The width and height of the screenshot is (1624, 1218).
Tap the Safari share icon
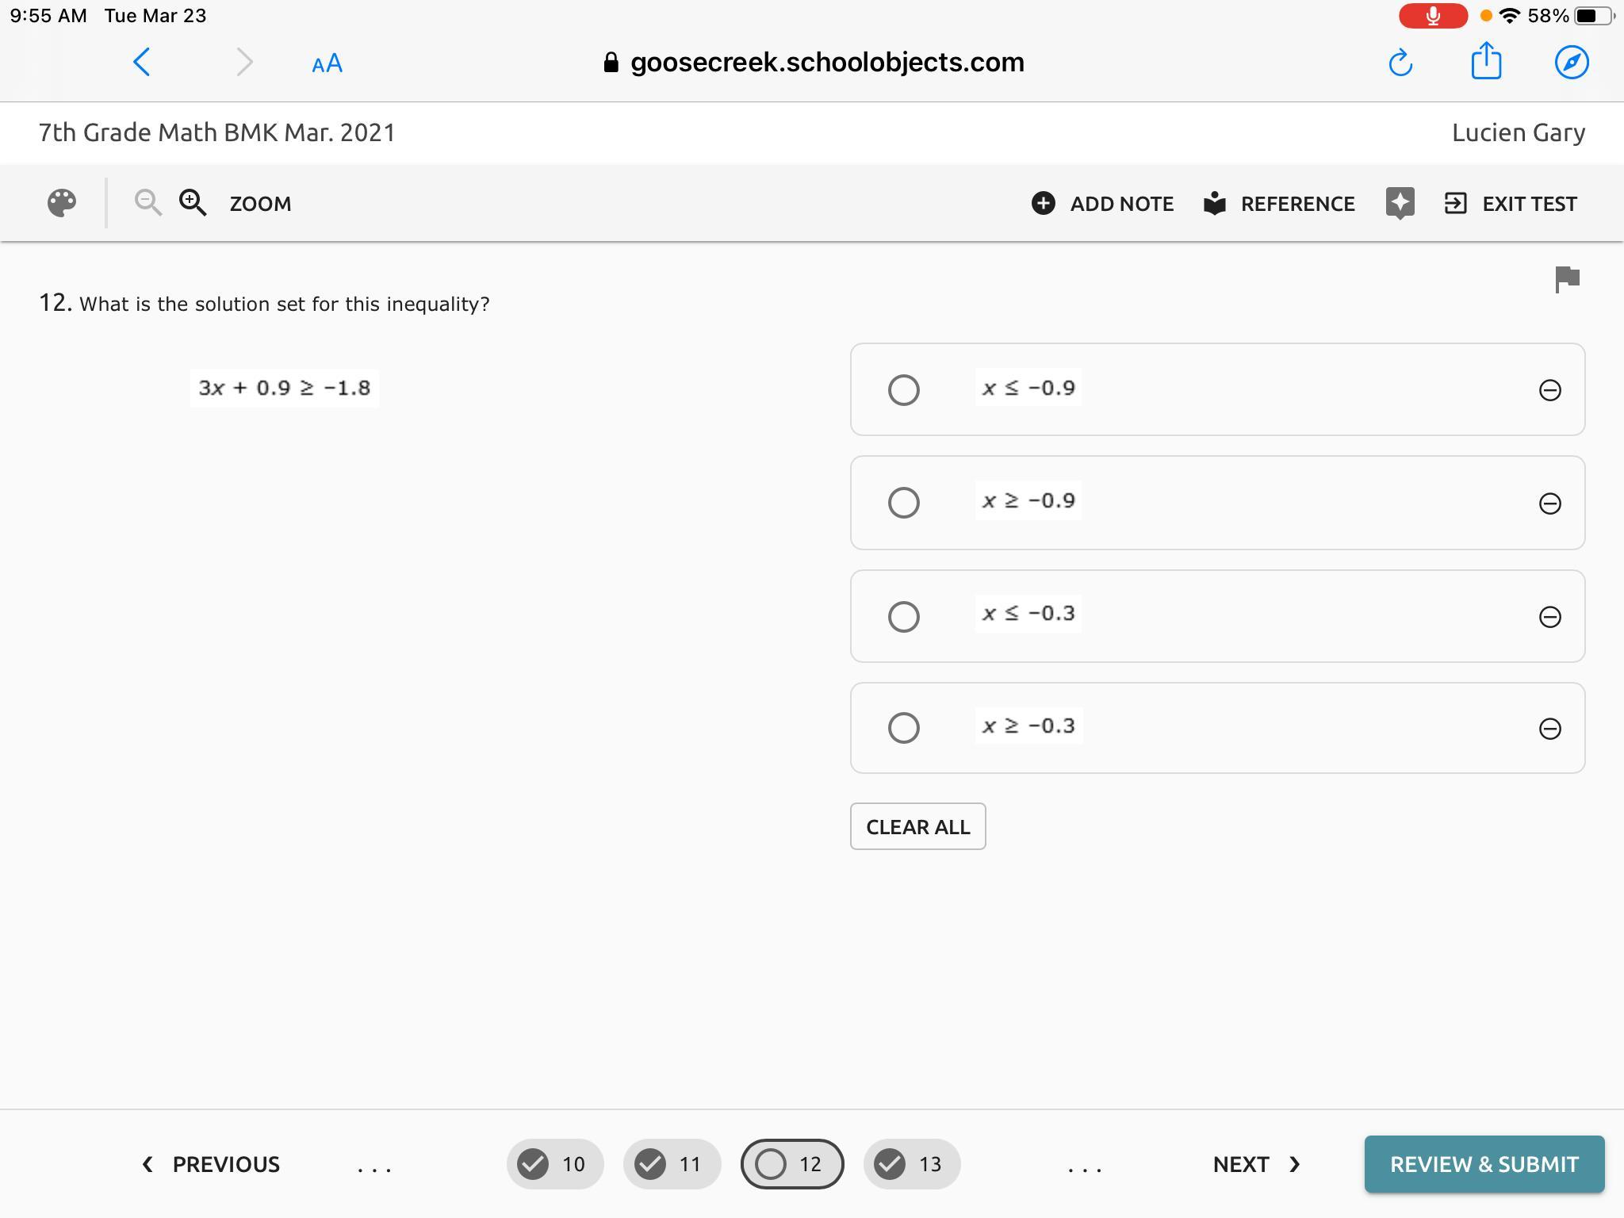point(1486,62)
